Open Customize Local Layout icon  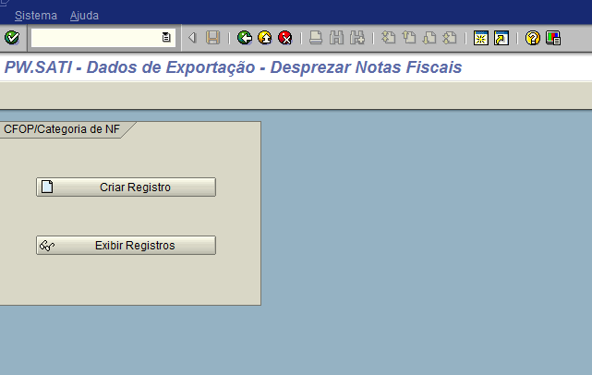tap(553, 38)
